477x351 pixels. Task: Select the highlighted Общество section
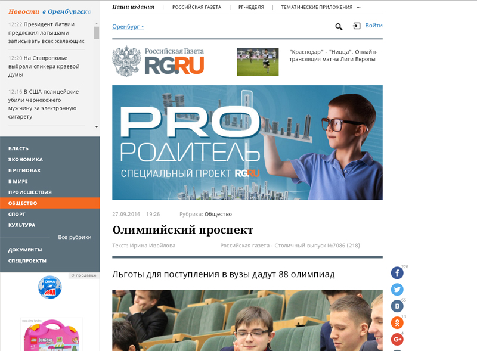pos(50,203)
